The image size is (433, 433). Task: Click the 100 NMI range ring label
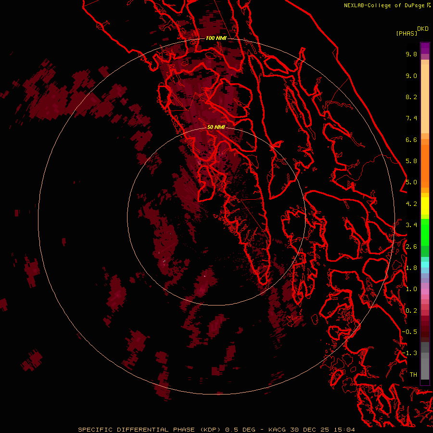[x=216, y=38]
